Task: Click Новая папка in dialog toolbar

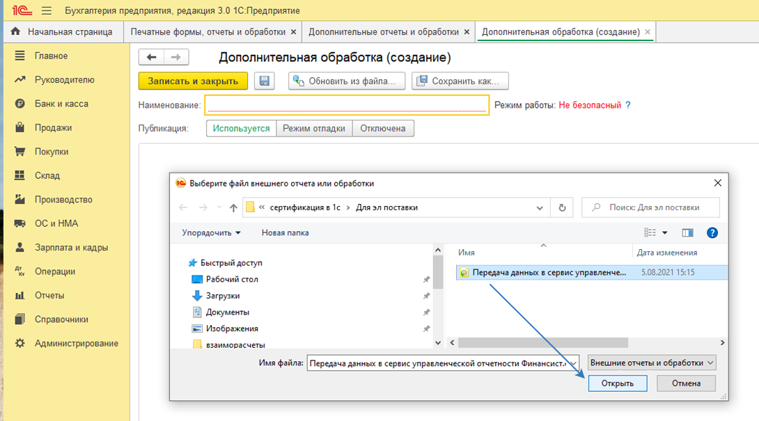Action: (285, 232)
